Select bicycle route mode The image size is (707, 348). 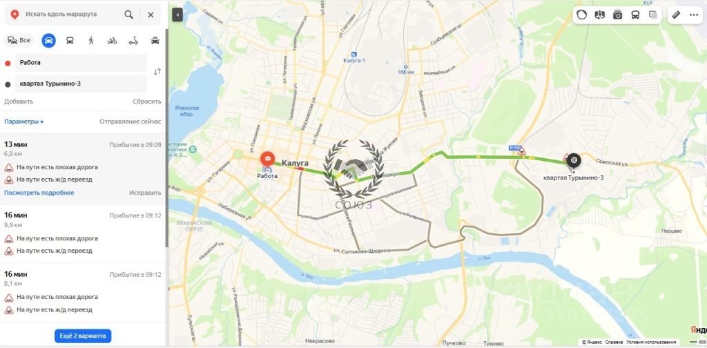(x=113, y=41)
